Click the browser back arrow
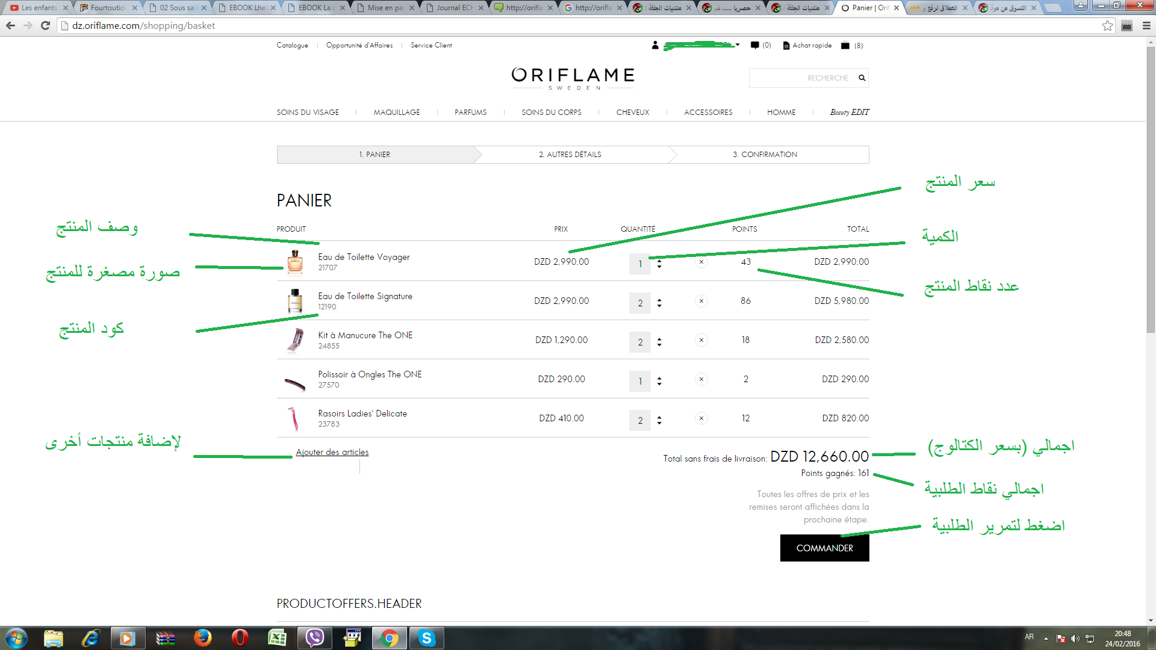The width and height of the screenshot is (1156, 650). tap(10, 25)
